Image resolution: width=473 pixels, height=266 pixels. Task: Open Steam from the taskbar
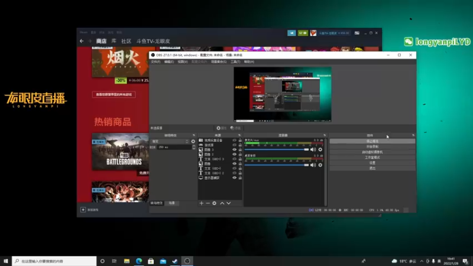[x=175, y=261]
